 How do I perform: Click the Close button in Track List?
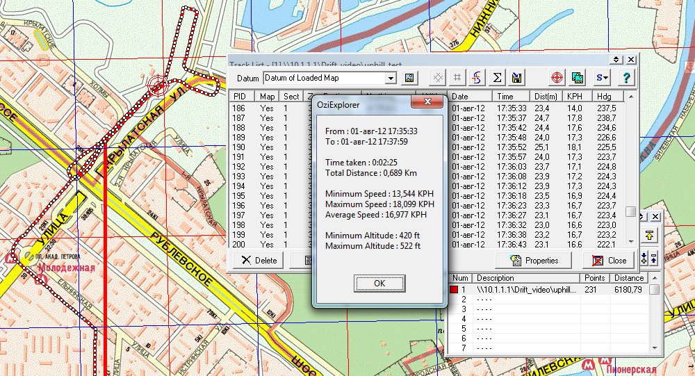(x=610, y=260)
